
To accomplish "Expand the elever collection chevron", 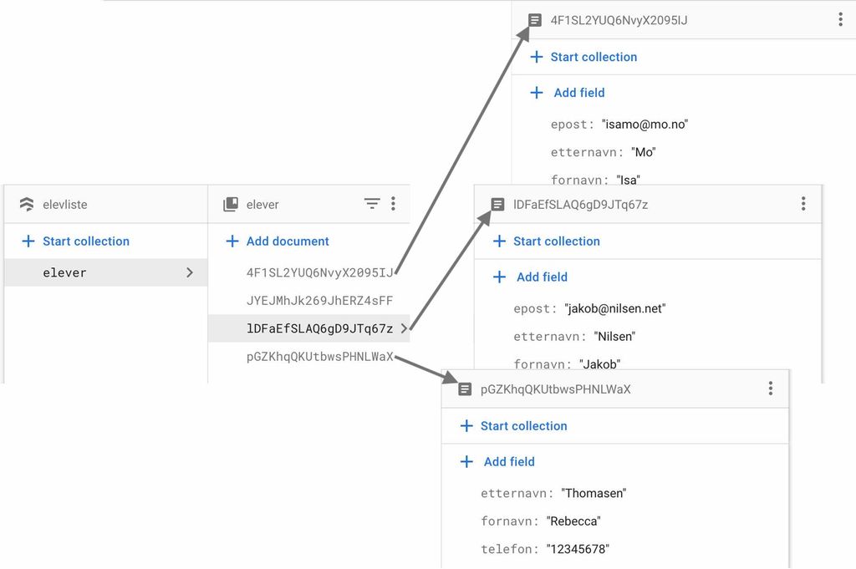I will tap(190, 272).
